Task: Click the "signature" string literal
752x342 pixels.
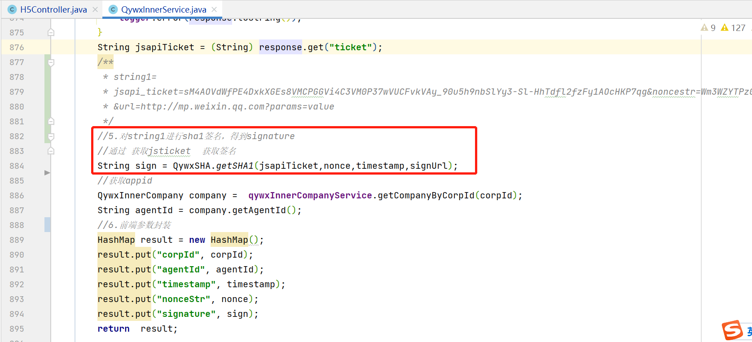Action: pyautogui.click(x=186, y=314)
